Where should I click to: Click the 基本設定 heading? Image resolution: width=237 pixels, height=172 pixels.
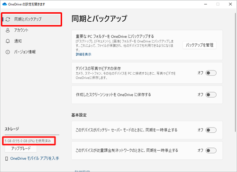(79, 115)
